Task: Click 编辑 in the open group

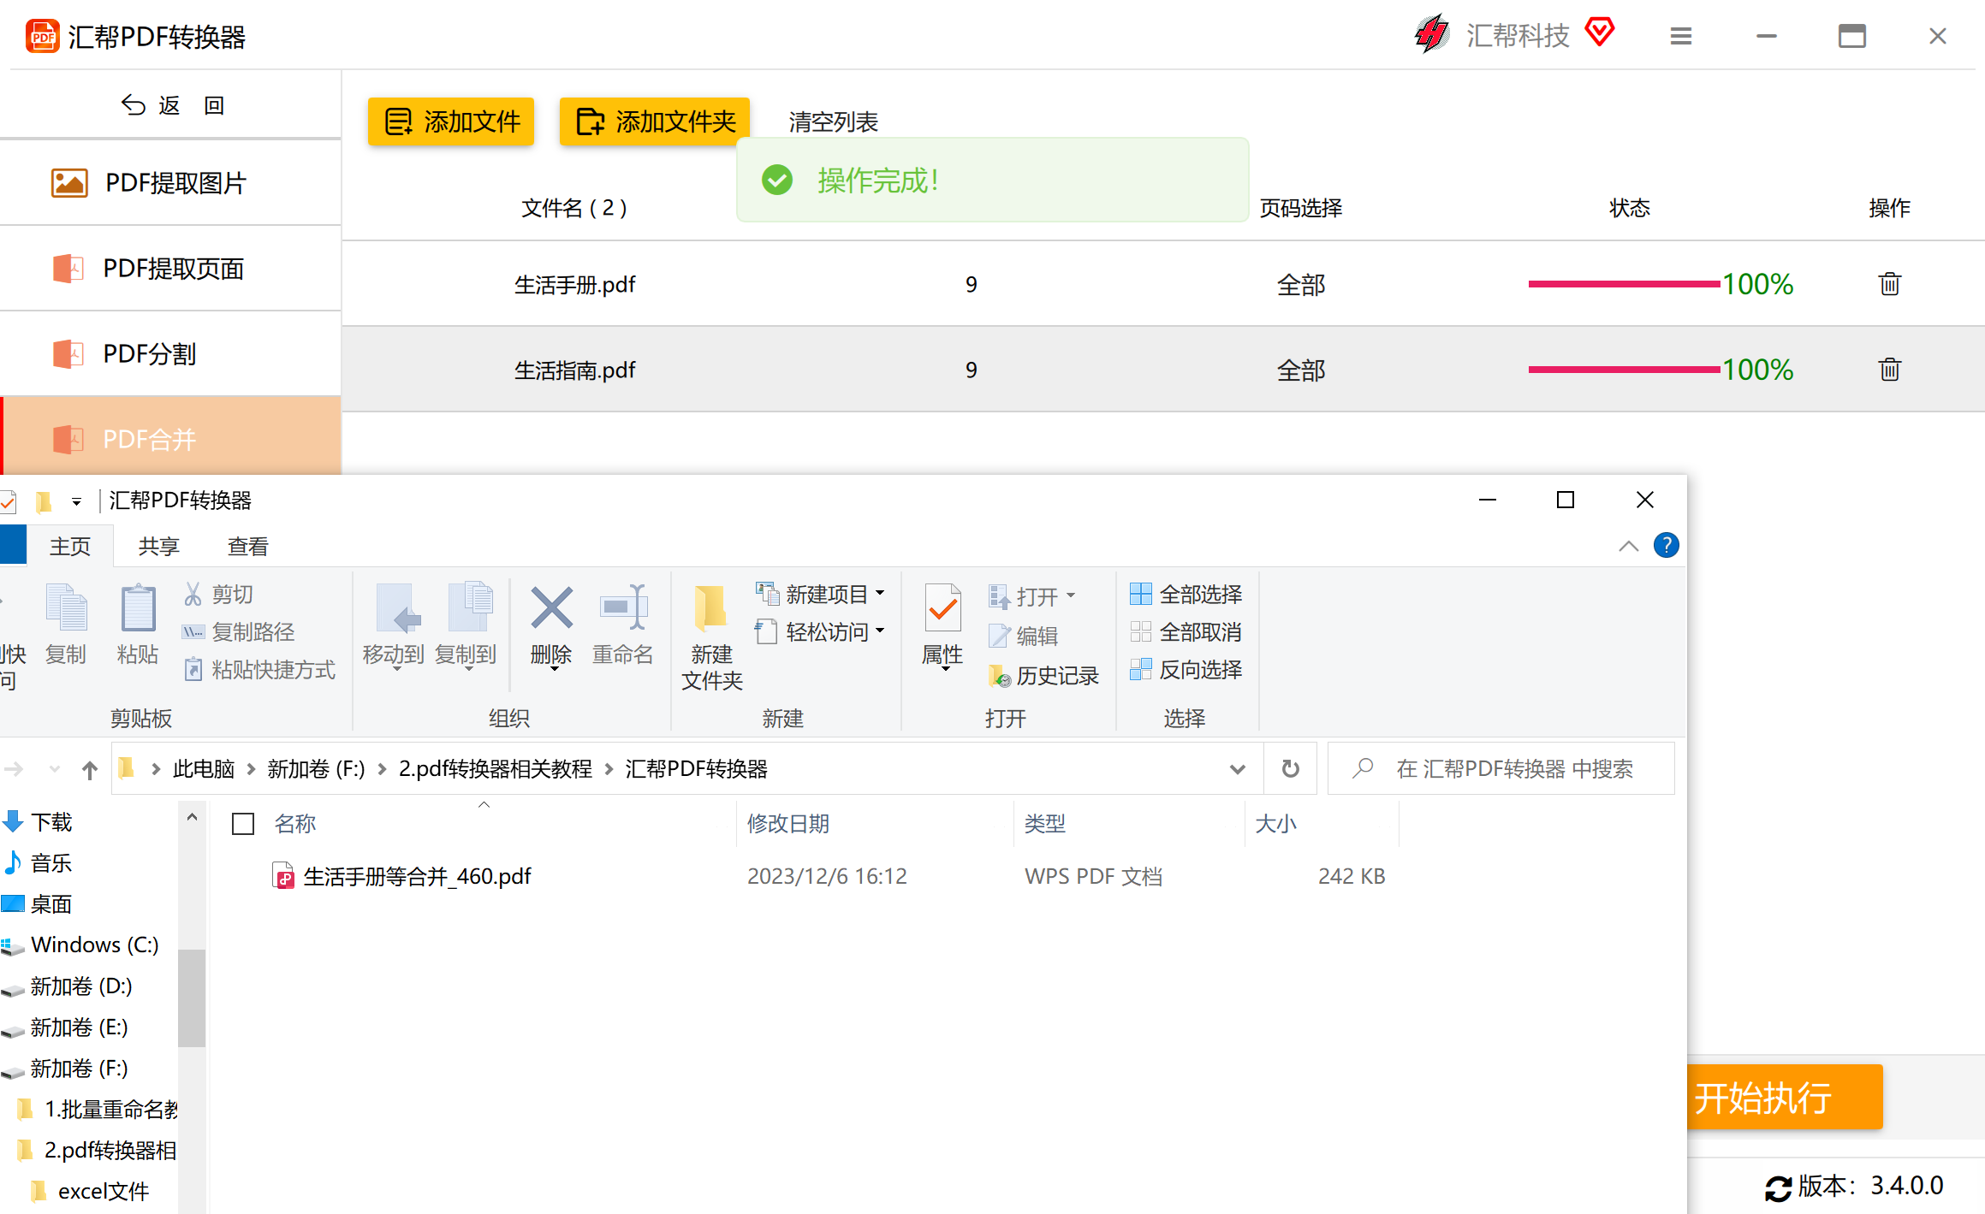Action: pos(1024,636)
